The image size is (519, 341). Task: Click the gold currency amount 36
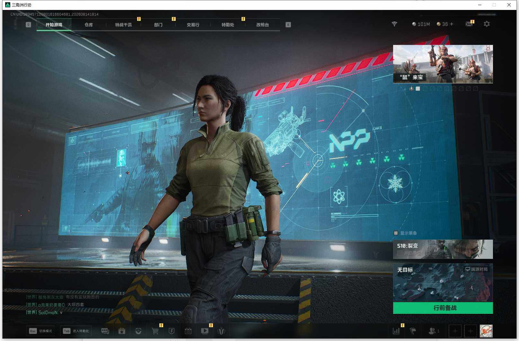coord(445,24)
